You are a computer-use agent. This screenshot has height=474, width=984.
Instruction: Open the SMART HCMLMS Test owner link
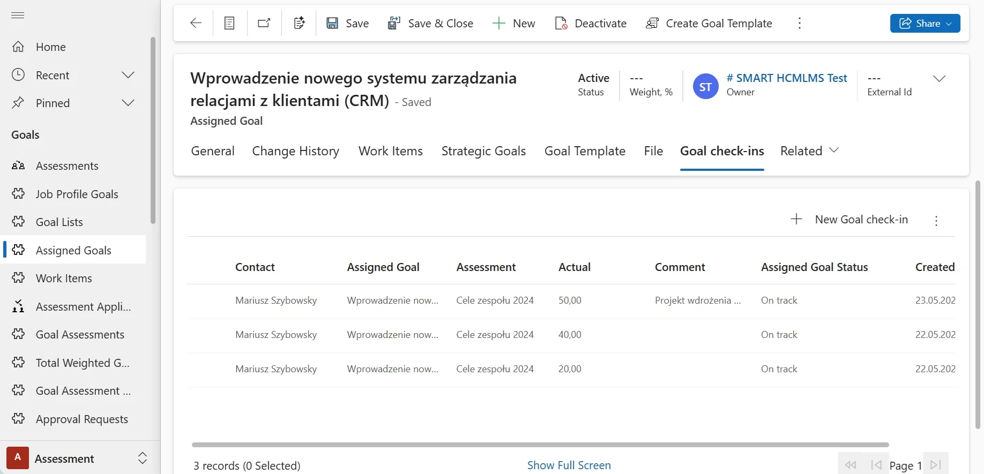786,78
